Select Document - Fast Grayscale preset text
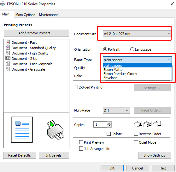Screen dimensions: 176x172 pyautogui.click(x=32, y=64)
